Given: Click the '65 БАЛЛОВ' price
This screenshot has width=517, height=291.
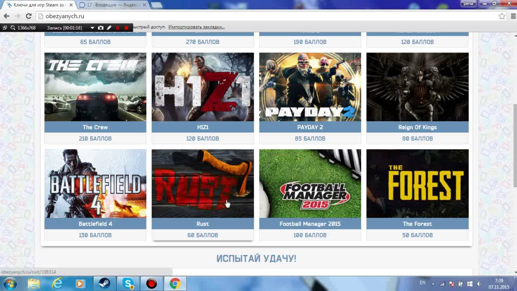Looking at the screenshot, I should click(95, 42).
